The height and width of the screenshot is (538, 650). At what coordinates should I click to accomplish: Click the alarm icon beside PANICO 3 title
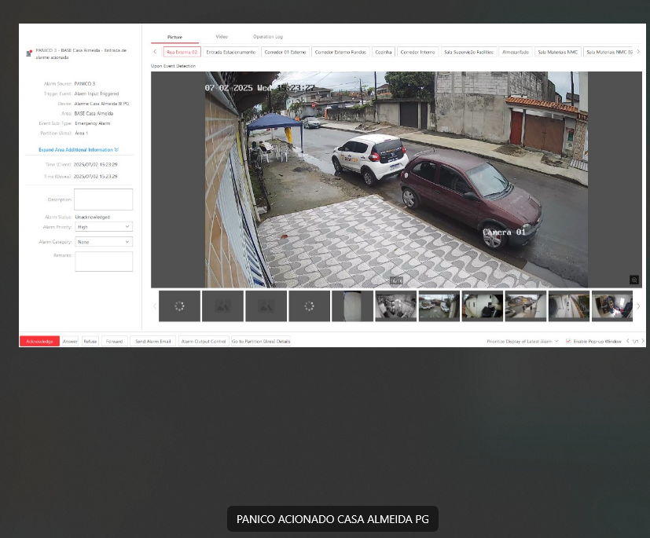pos(30,52)
